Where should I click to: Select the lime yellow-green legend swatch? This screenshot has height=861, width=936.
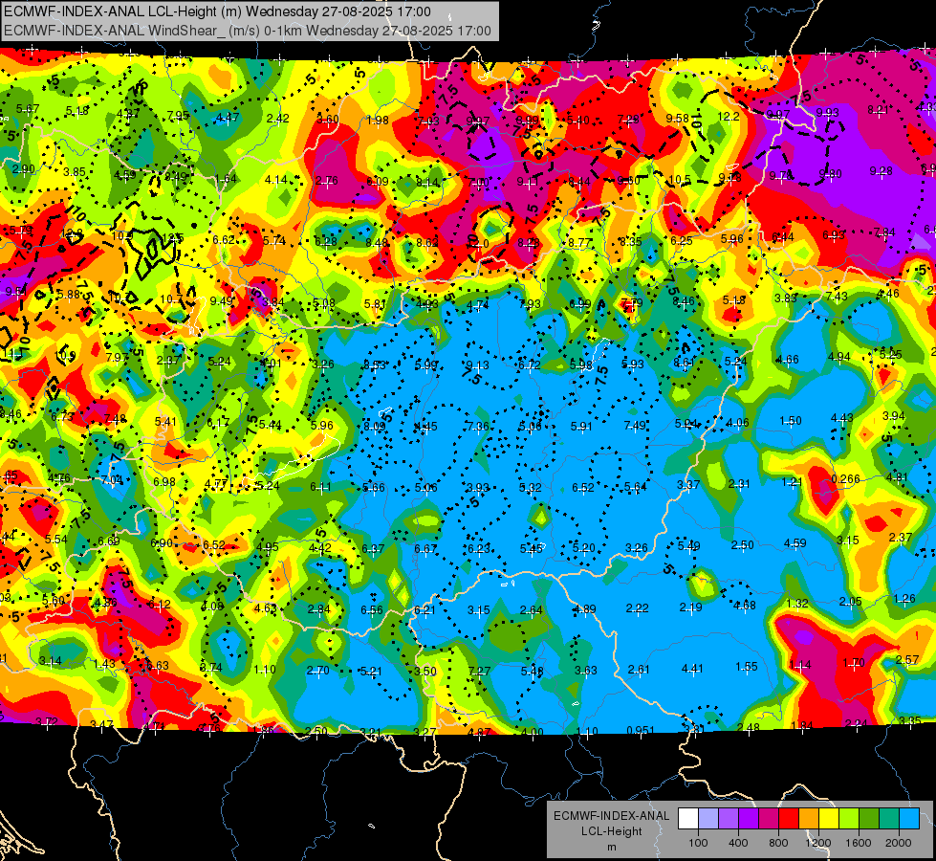(849, 819)
